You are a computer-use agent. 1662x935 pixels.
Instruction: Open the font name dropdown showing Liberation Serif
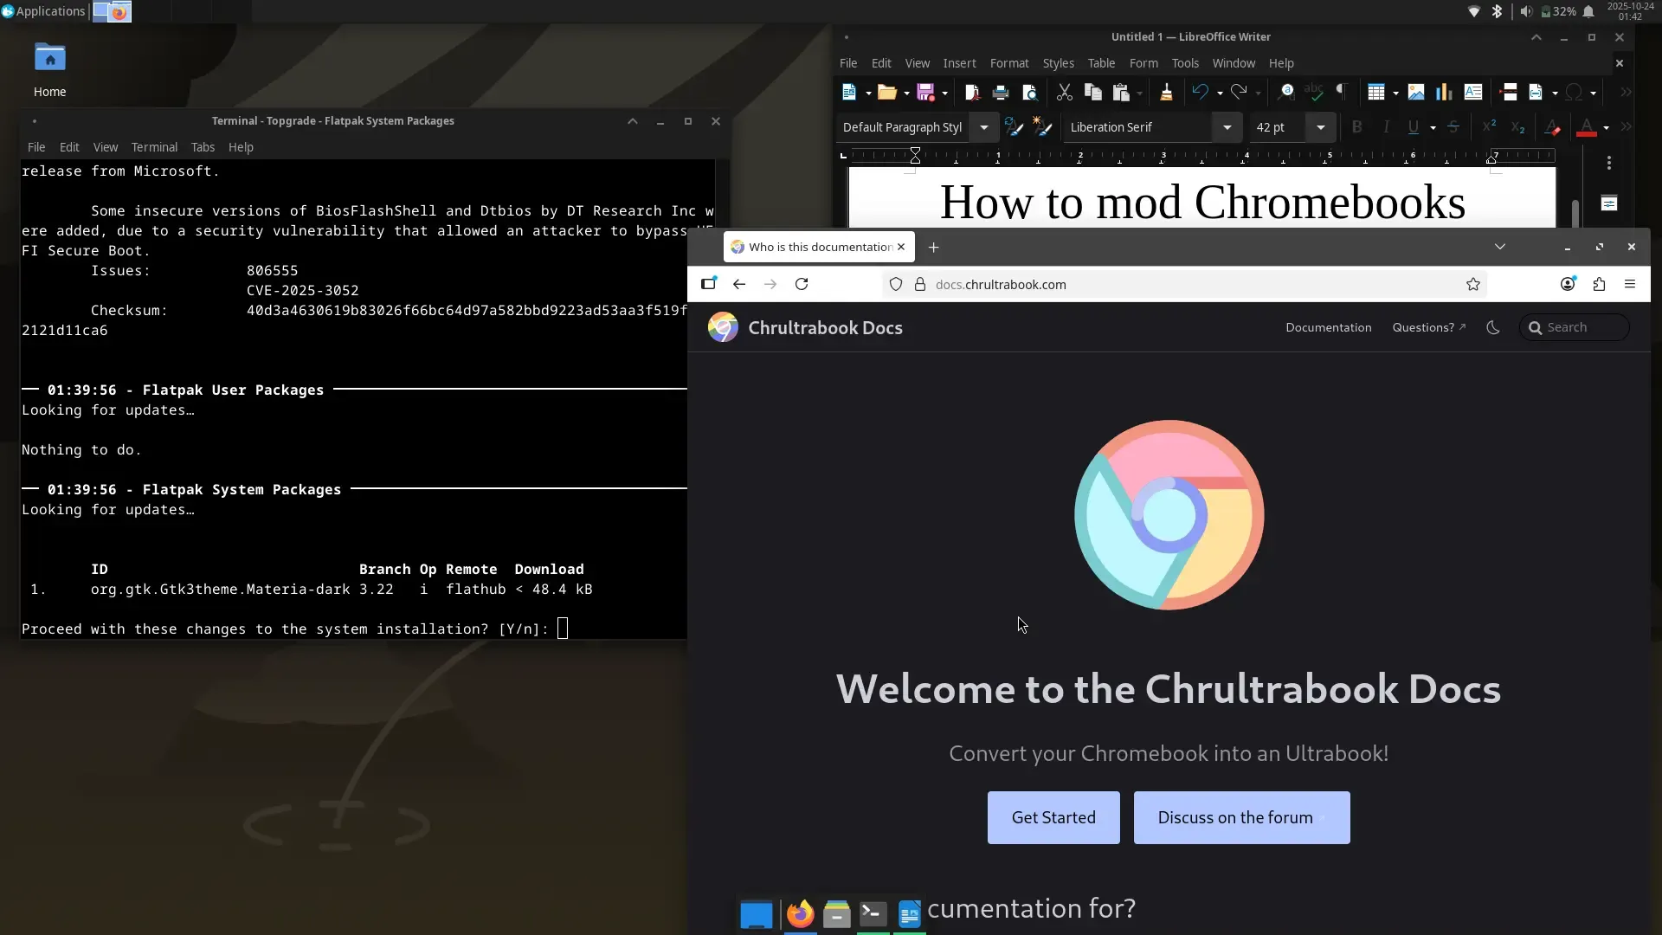tap(1228, 127)
